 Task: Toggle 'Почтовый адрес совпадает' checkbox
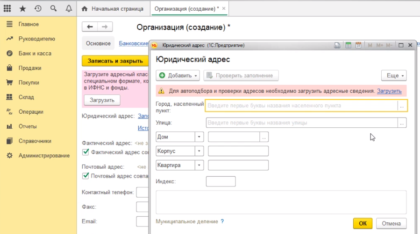coord(85,176)
